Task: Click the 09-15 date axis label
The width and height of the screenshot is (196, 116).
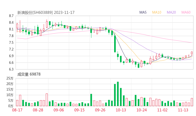Action: tap(79, 110)
